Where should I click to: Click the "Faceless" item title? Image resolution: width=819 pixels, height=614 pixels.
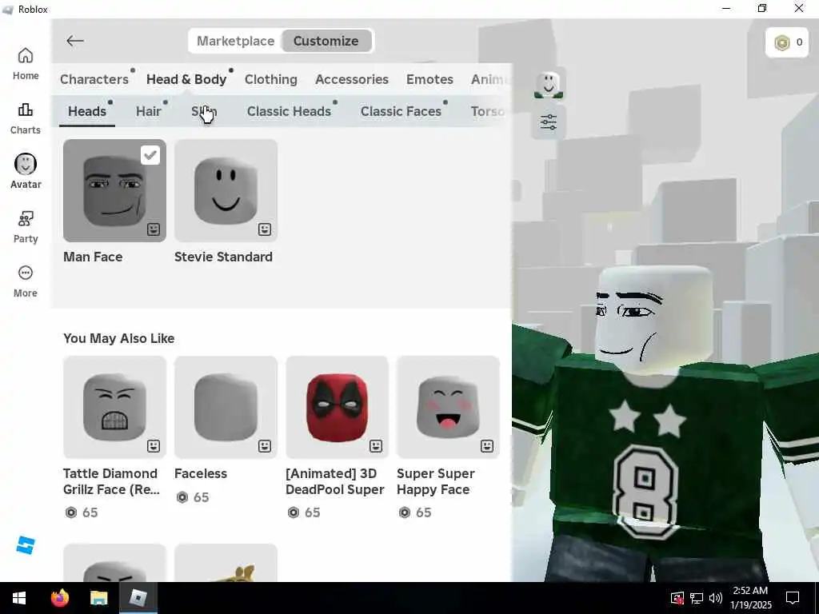[201, 473]
